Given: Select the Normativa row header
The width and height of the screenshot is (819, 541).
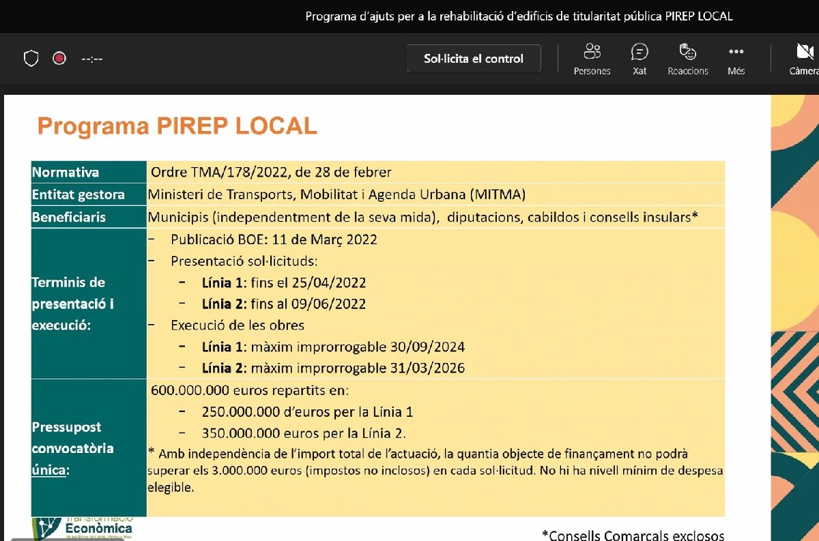Looking at the screenshot, I should click(66, 173).
